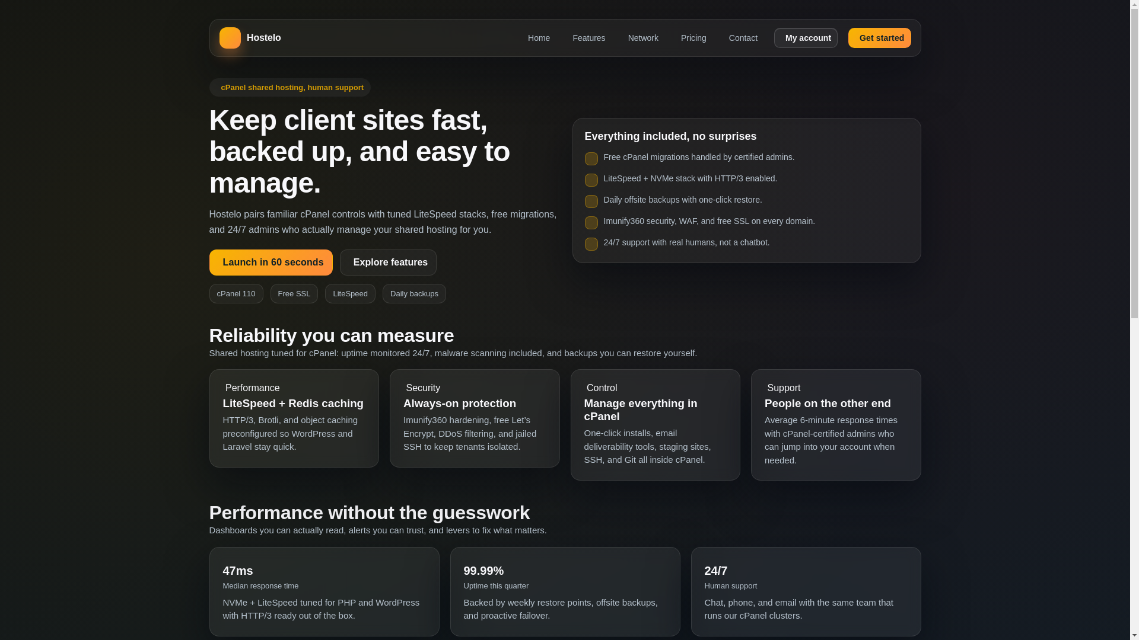Click the bullet icon beside LiteSpeed + NVMe stack
Image resolution: width=1139 pixels, height=640 pixels.
pyautogui.click(x=591, y=180)
